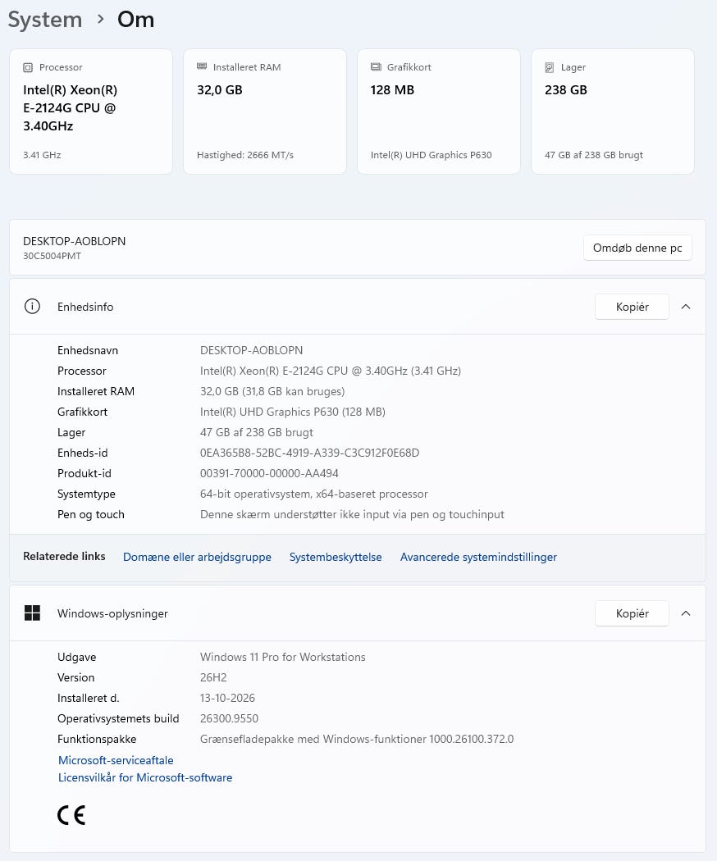
Task: Collapse the Windows-oplysninger section chevron
Action: tap(686, 613)
